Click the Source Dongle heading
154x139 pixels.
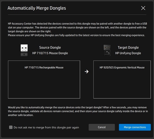point(50,48)
